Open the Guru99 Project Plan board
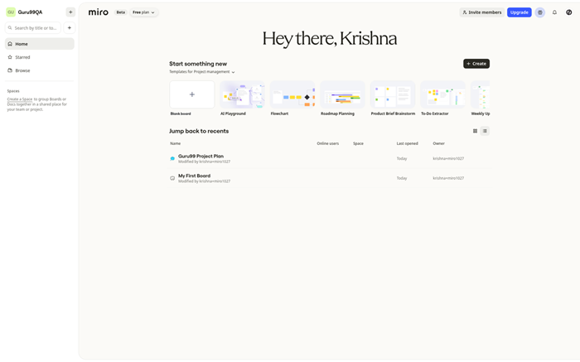This screenshot has height=362, width=580. pos(201,156)
